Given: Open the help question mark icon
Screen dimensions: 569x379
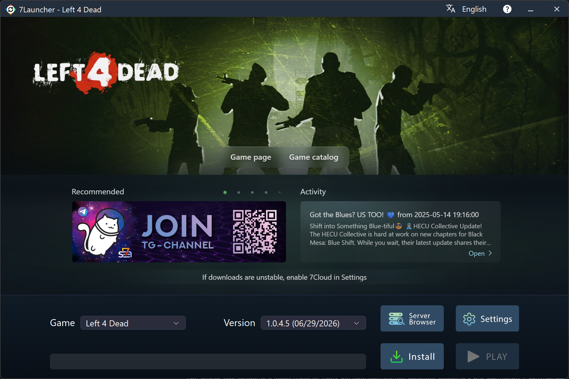Looking at the screenshot, I should point(507,9).
